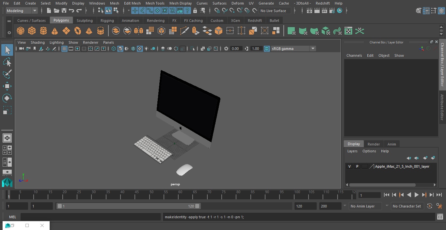Image resolution: width=446 pixels, height=230 pixels.
Task: Toggle the layer playback P box
Action: point(357,166)
